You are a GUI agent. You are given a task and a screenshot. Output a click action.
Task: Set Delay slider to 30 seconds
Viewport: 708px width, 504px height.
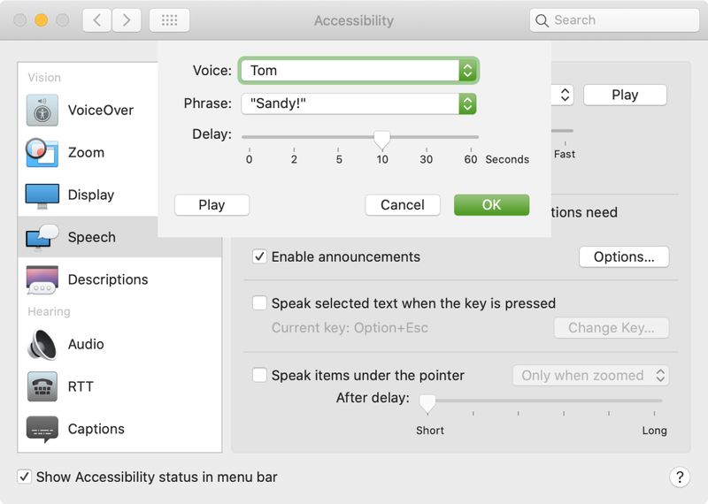[427, 137]
